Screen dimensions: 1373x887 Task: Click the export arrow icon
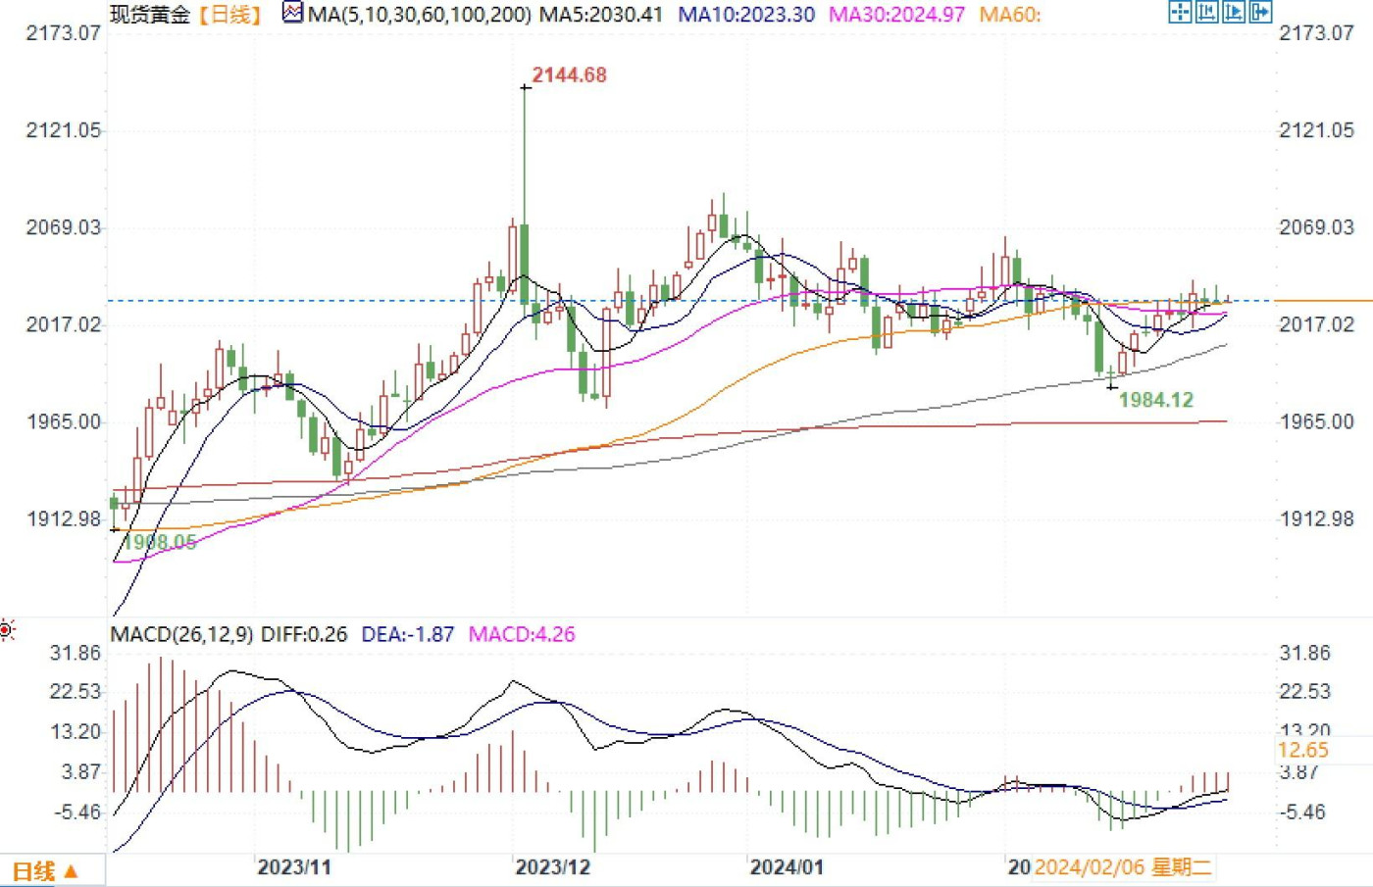point(1260,13)
